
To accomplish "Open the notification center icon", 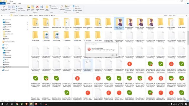I will (x=186, y=104).
